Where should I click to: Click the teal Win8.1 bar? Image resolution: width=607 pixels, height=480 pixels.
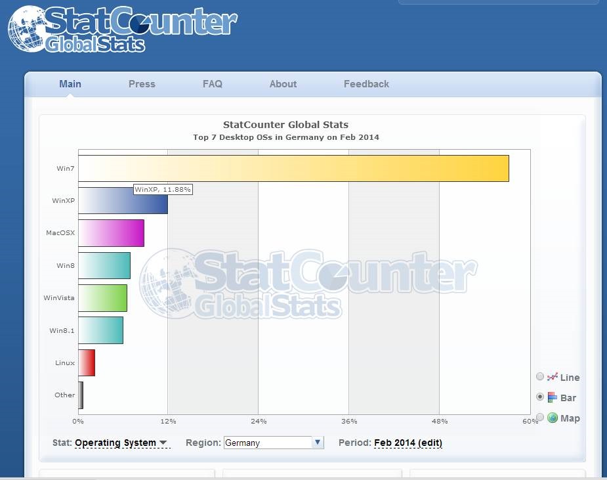(x=100, y=330)
